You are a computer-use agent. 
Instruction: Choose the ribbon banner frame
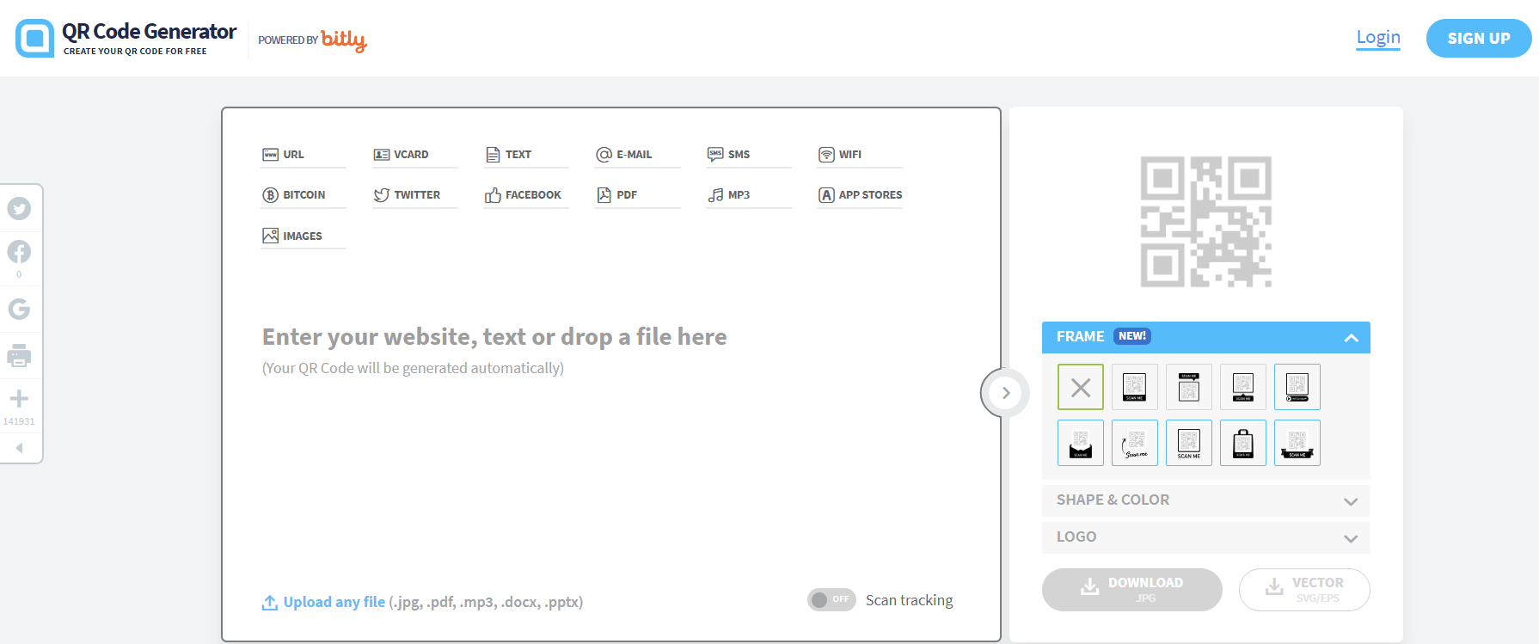pos(1297,443)
